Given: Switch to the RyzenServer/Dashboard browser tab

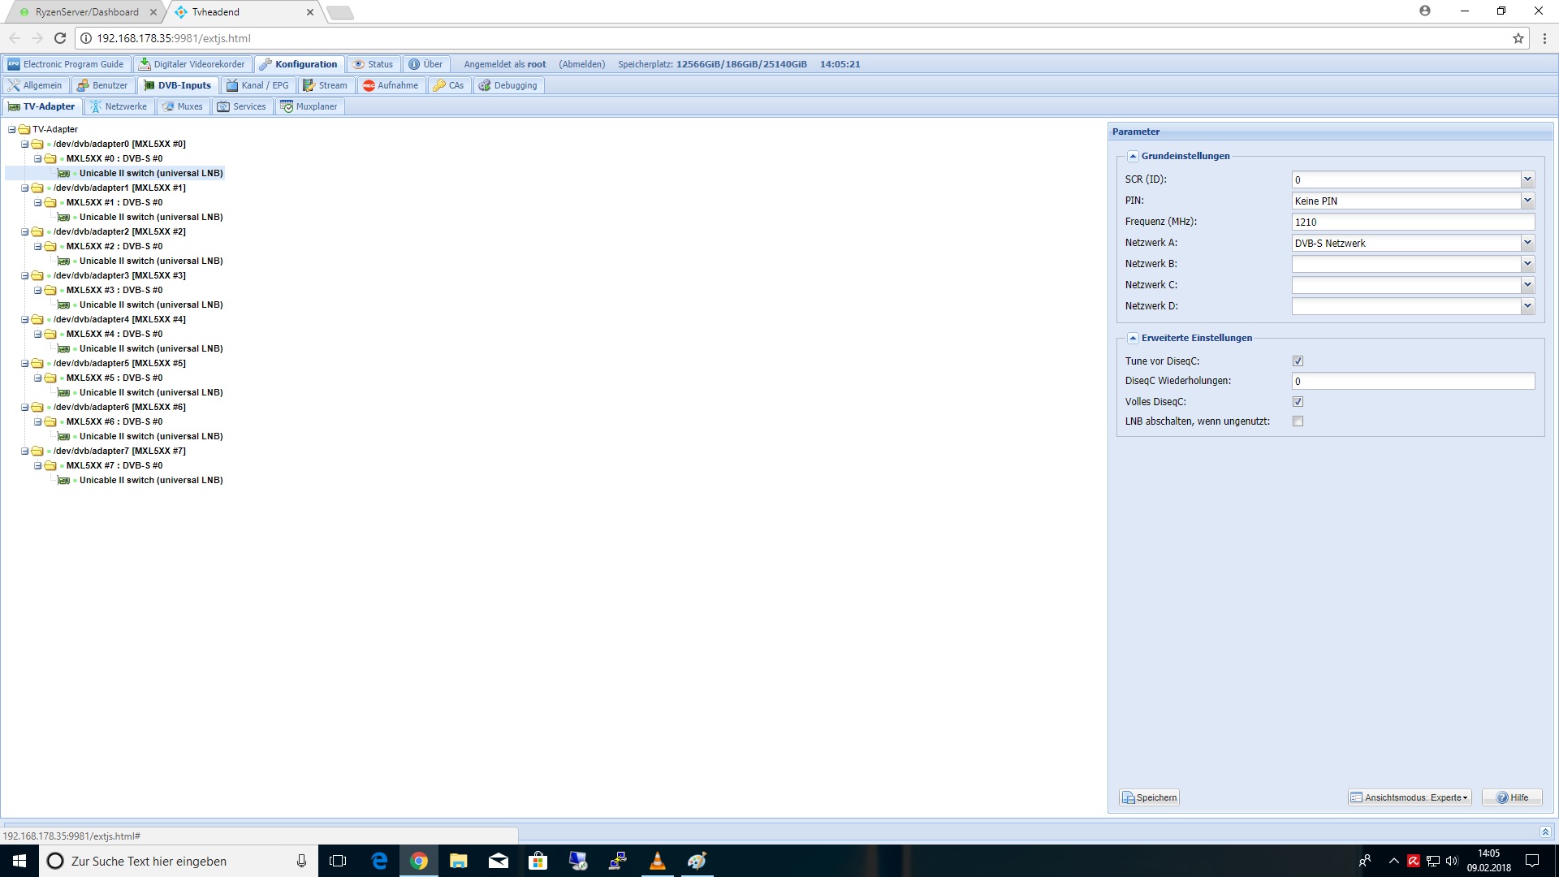Looking at the screenshot, I should [86, 12].
